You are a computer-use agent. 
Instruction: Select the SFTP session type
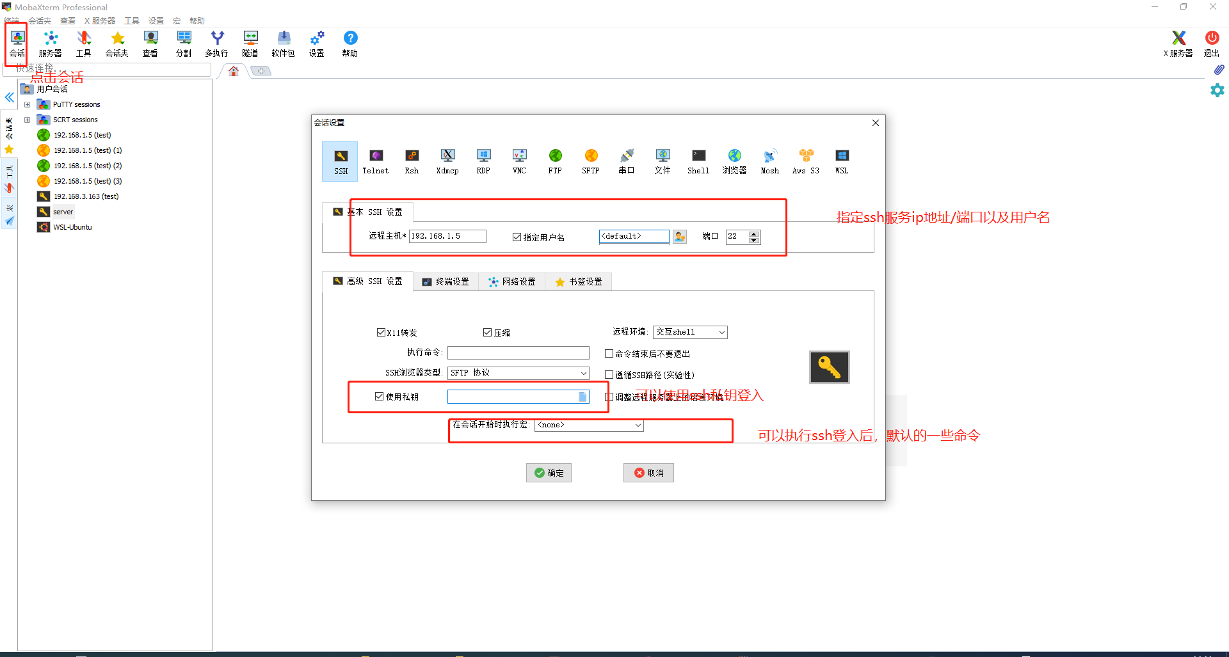[591, 161]
